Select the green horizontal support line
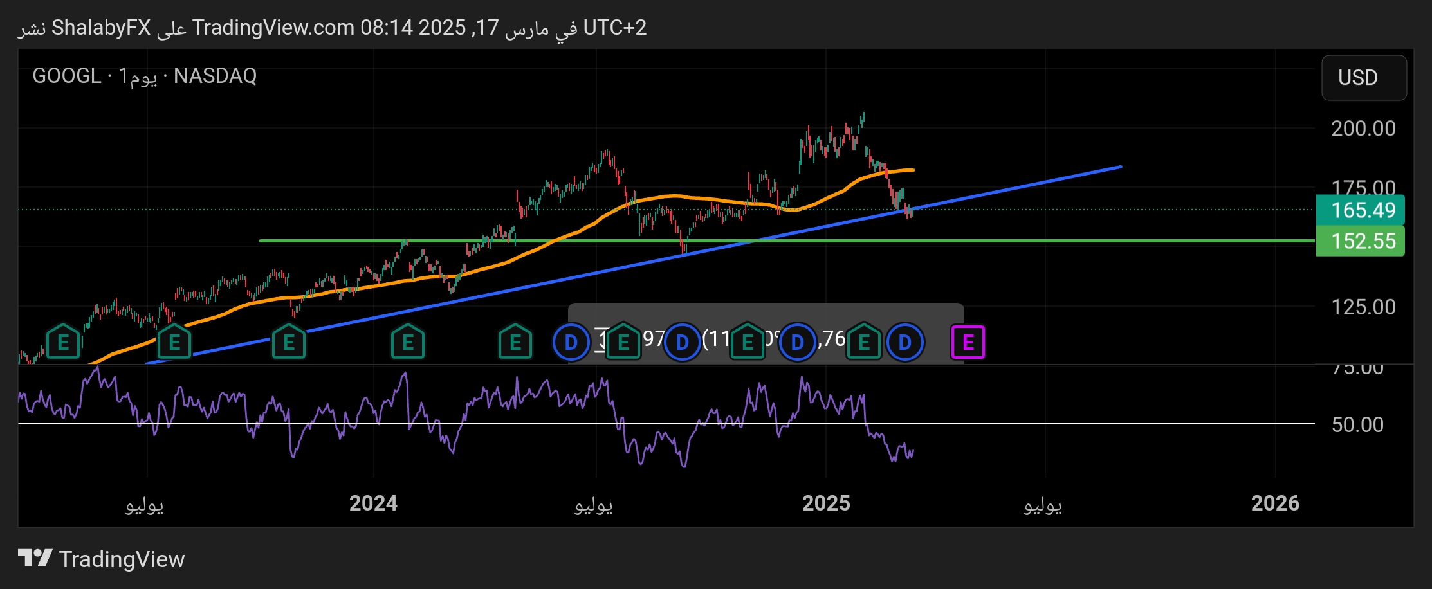This screenshot has height=589, width=1432. 786,241
